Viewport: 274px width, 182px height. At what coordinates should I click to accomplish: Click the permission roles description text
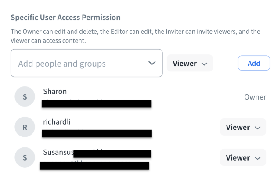pos(135,36)
